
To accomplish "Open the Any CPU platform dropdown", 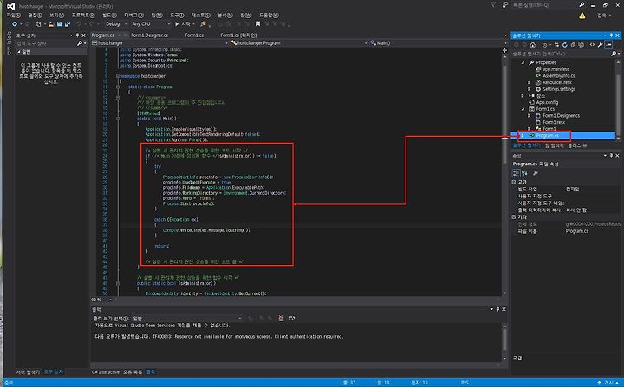I will [151, 24].
